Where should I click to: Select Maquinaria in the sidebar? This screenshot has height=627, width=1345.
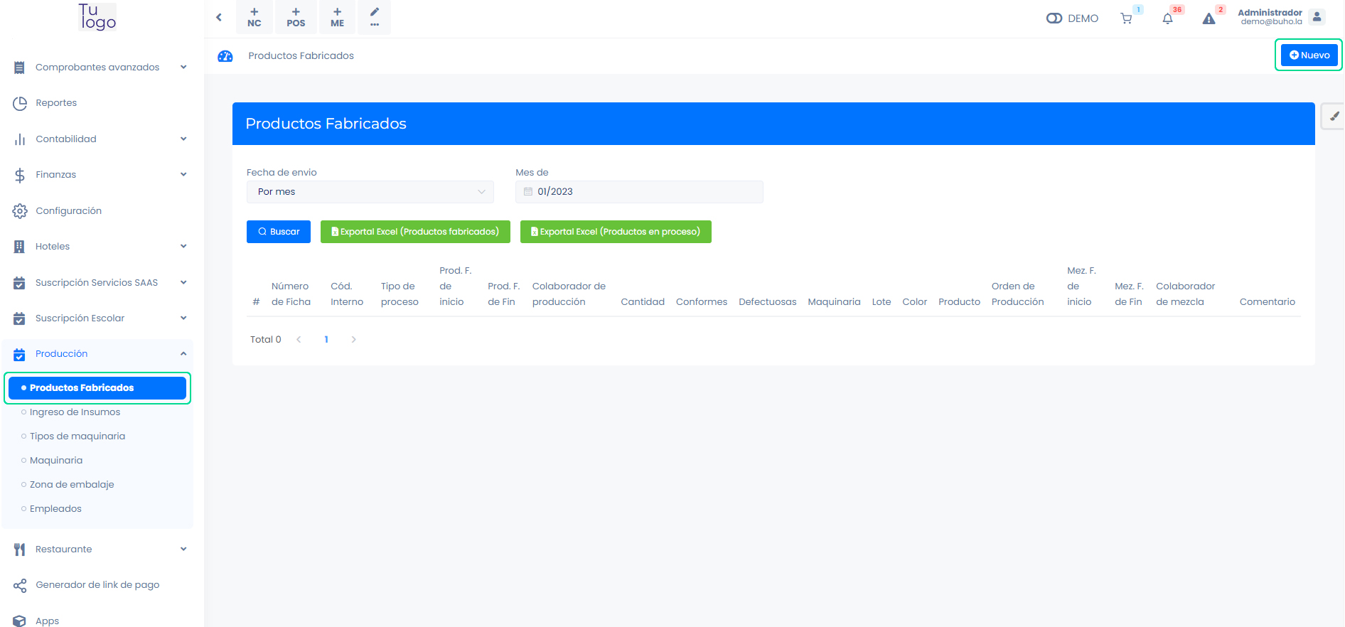pyautogui.click(x=56, y=461)
